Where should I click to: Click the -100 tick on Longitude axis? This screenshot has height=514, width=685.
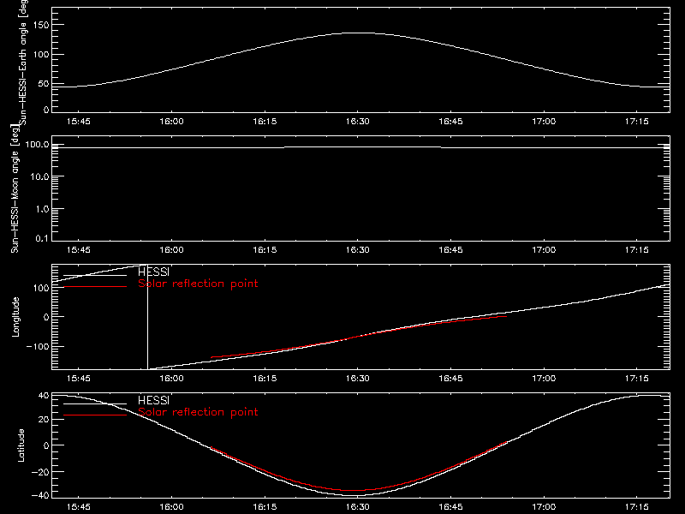[x=38, y=346]
